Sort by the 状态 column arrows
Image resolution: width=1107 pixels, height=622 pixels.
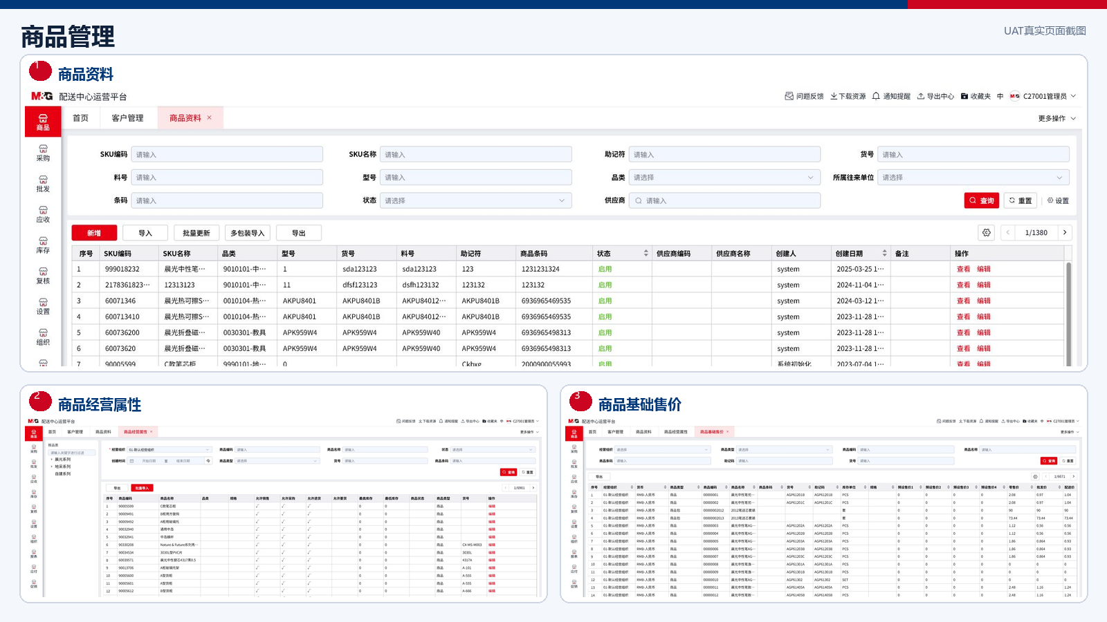pos(646,254)
